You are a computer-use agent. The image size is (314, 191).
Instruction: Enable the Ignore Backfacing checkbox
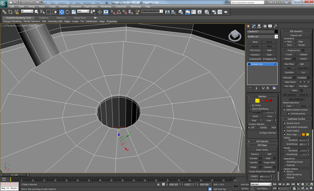250,109
